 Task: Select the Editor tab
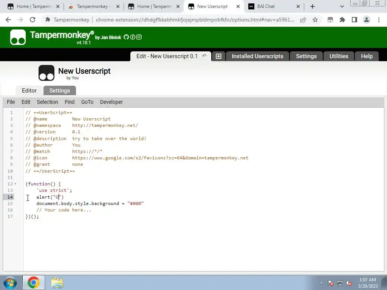pyautogui.click(x=29, y=91)
